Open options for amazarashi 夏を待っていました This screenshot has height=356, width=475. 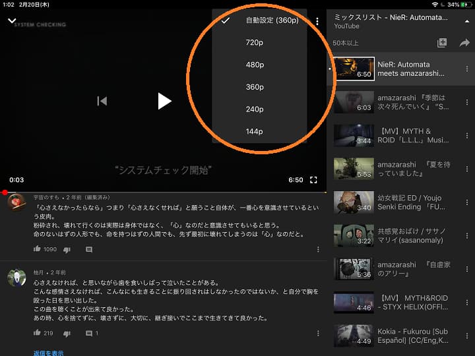click(467, 169)
